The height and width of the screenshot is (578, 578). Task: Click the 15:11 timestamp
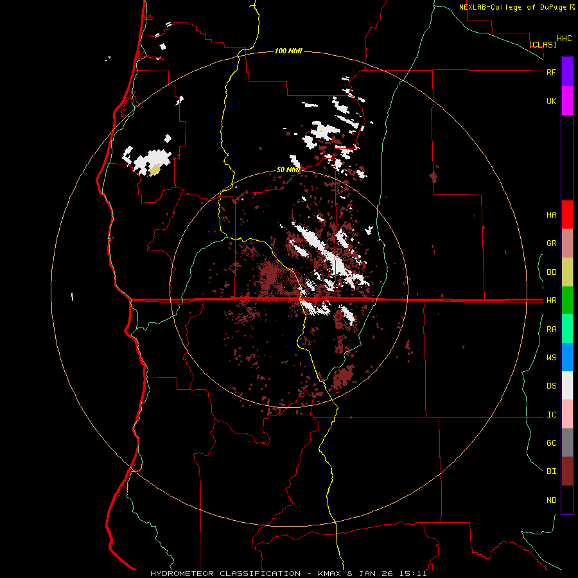412,574
